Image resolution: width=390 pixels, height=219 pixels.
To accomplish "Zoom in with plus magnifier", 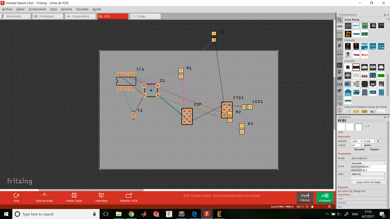I will click(x=329, y=206).
